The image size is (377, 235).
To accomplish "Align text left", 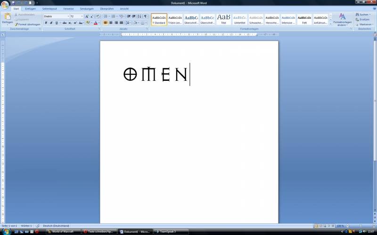I will (105, 23).
